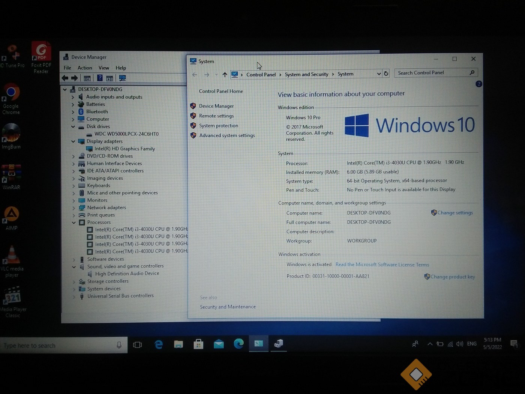Image resolution: width=525 pixels, height=394 pixels.
Task: Expand Audio inputs and outputs node
Action: tap(73, 97)
